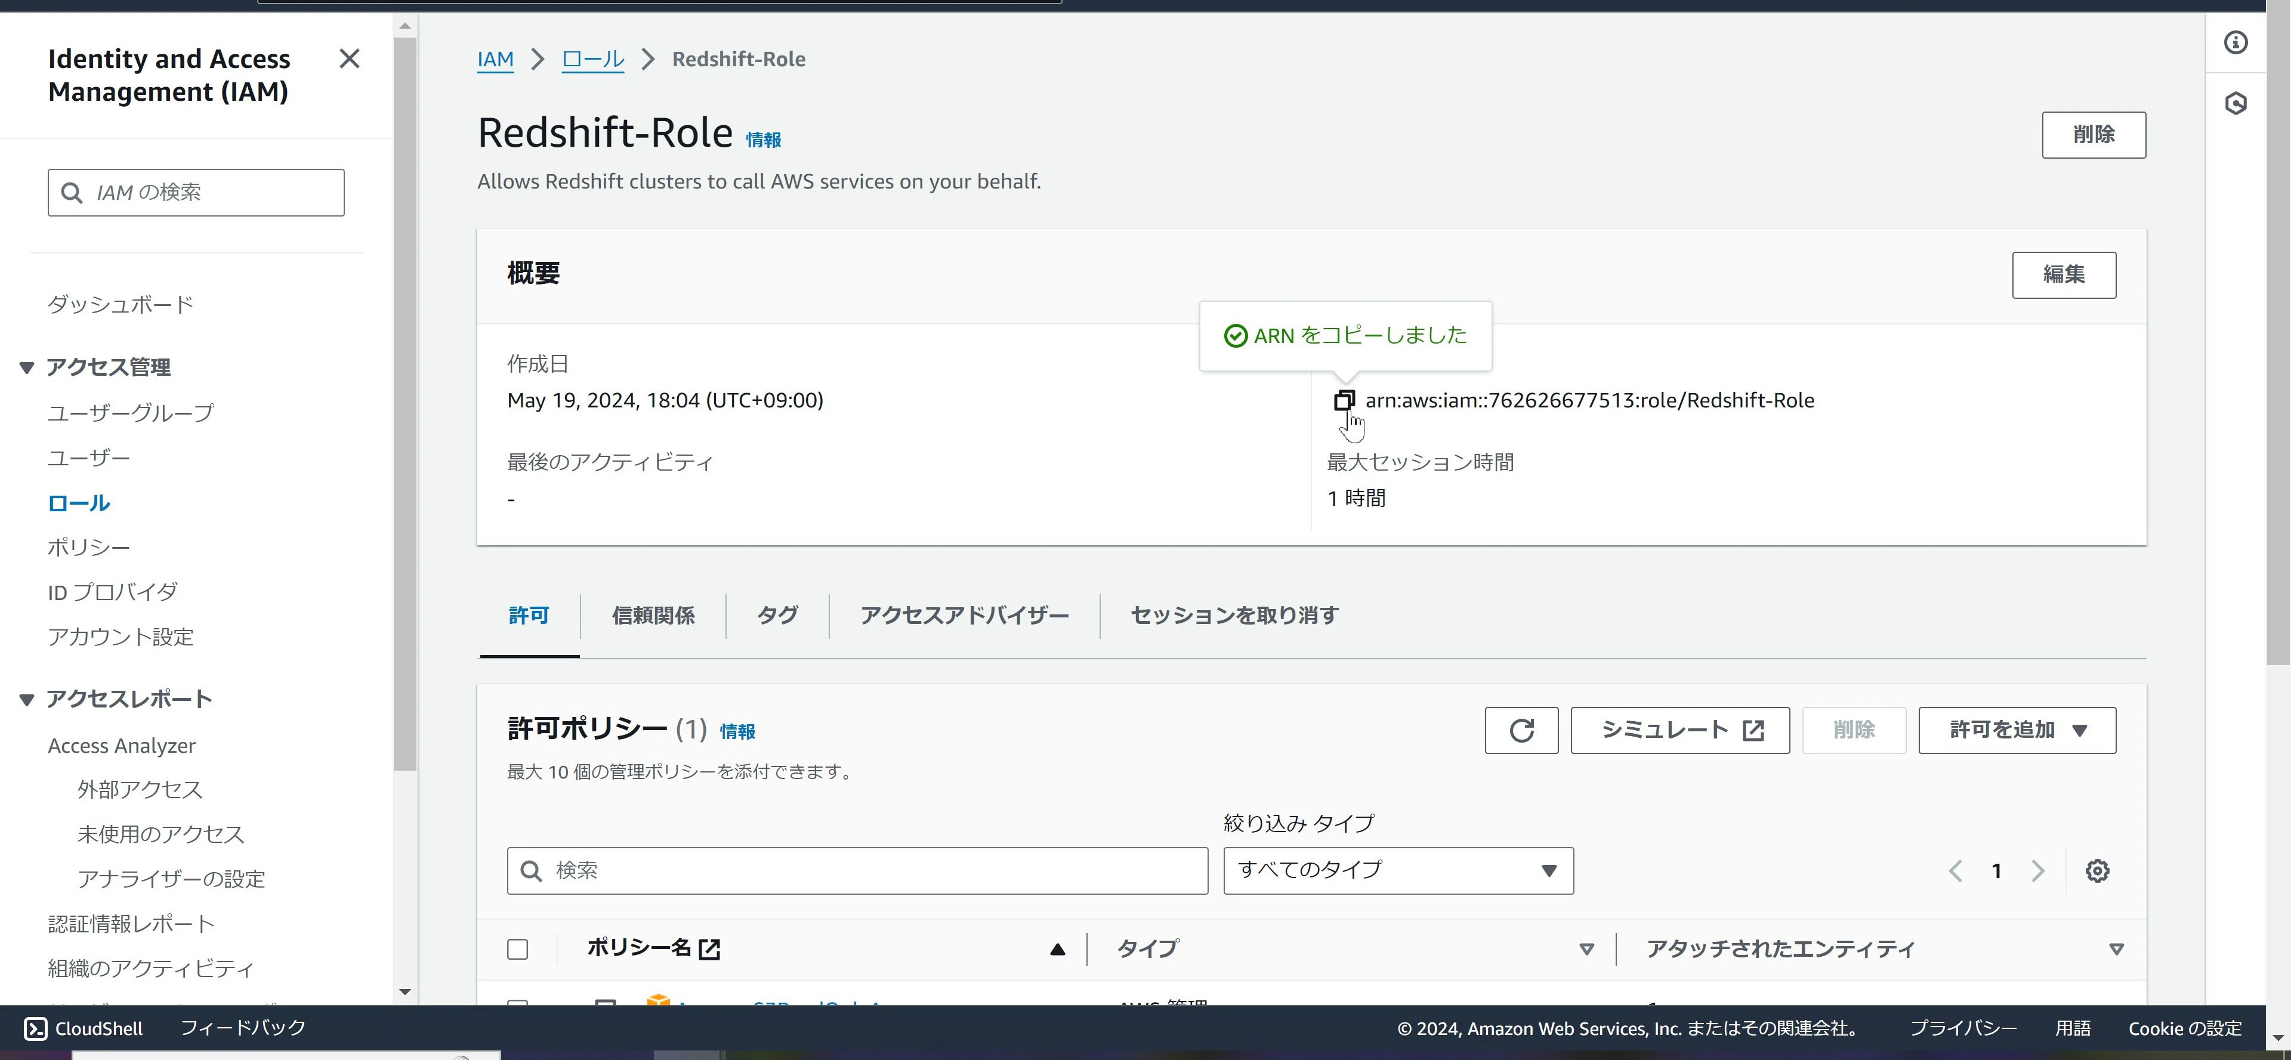This screenshot has height=1060, width=2291.
Task: Go to next page of policies
Action: tap(2037, 870)
